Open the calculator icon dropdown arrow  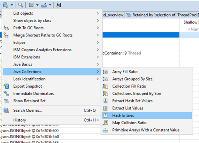(37, 5)
